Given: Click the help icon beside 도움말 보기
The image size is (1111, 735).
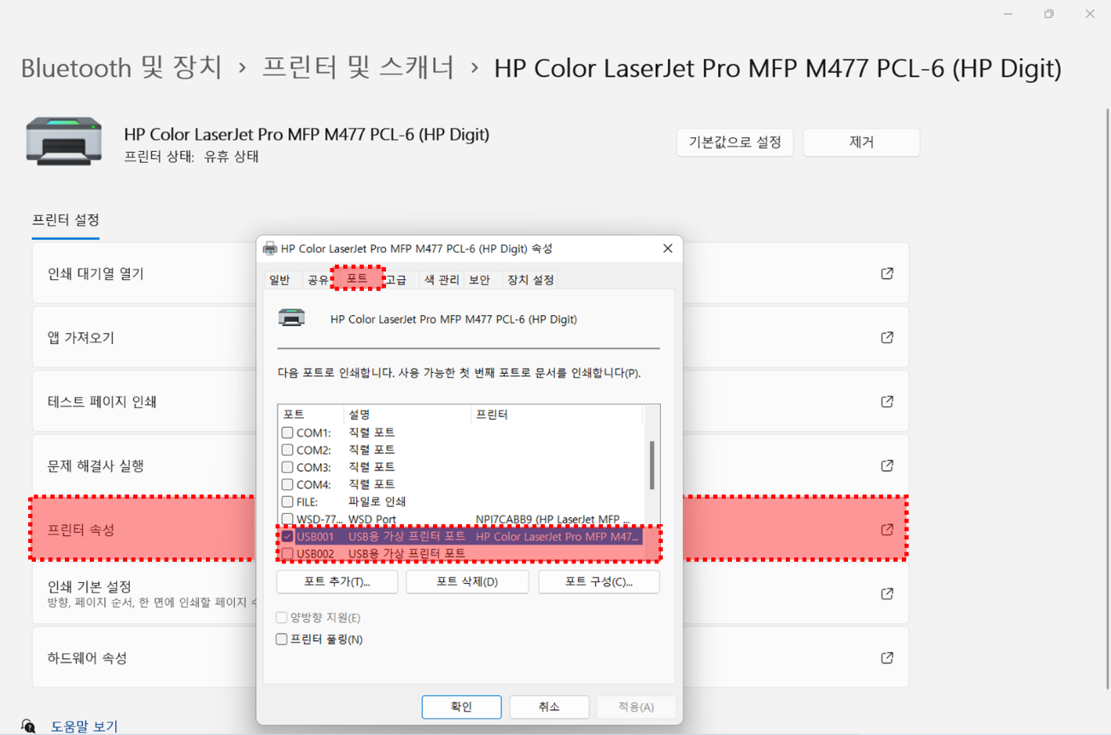Looking at the screenshot, I should pyautogui.click(x=28, y=726).
